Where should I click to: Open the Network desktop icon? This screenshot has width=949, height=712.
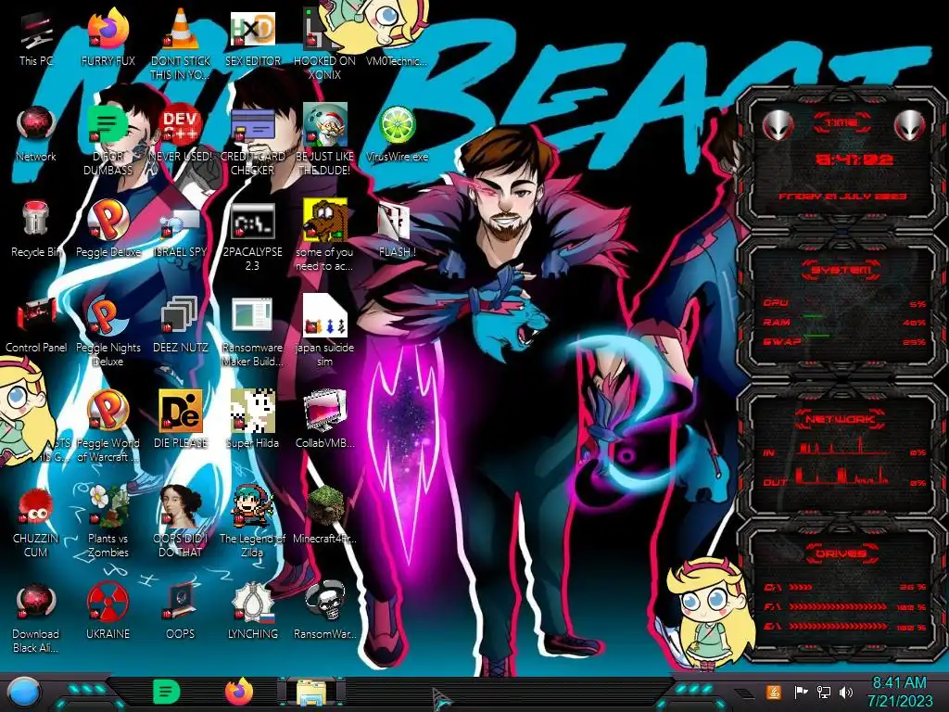(x=36, y=134)
